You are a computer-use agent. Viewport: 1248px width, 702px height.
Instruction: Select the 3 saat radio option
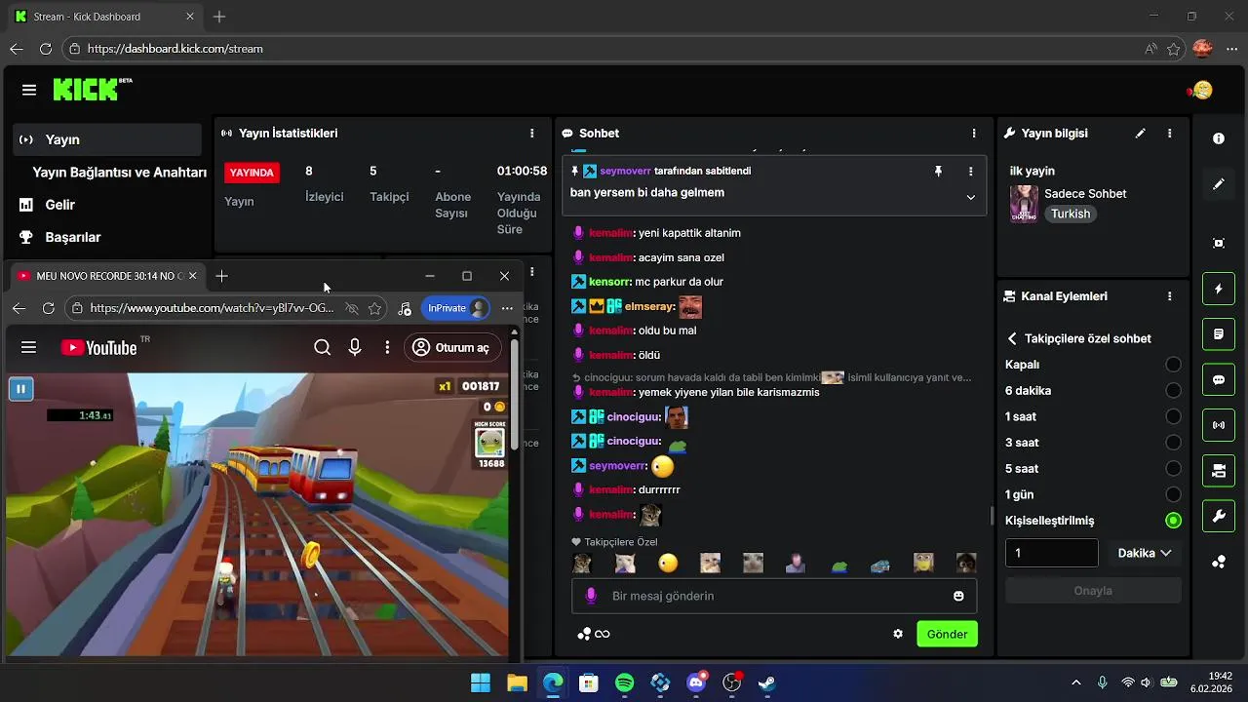pyautogui.click(x=1173, y=443)
